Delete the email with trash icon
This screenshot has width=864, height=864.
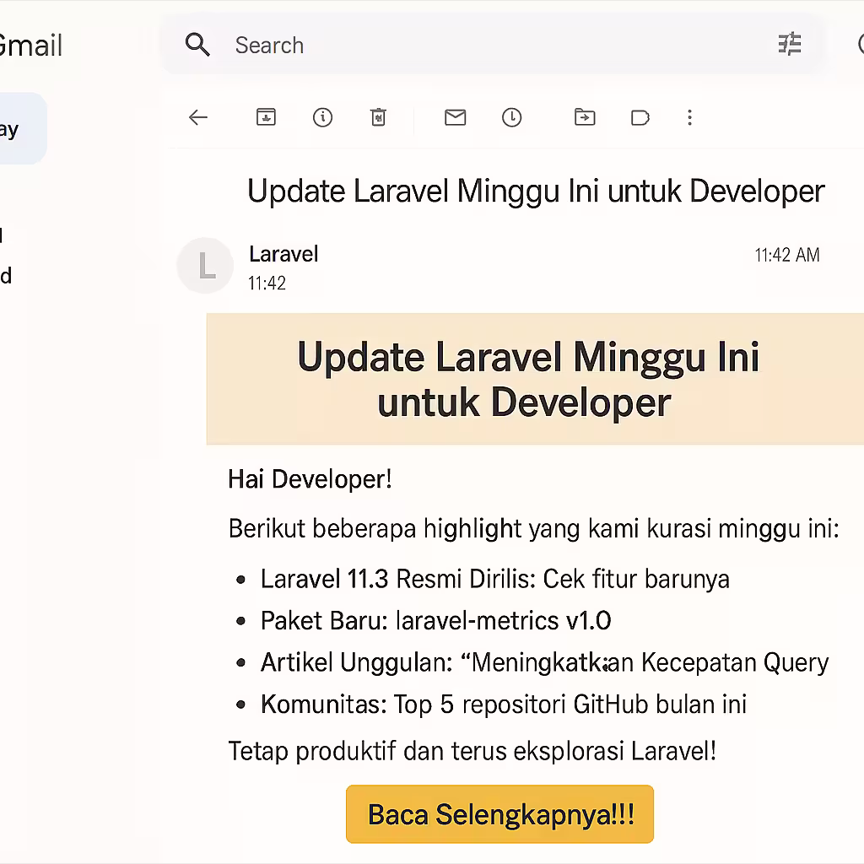click(x=378, y=118)
